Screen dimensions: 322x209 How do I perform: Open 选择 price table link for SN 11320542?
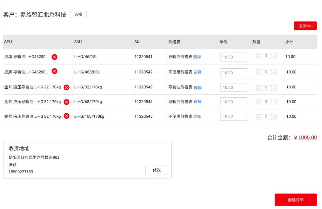coord(198,72)
